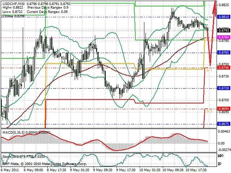Click the S 2 support line label
231x173 pixels.
209,111
